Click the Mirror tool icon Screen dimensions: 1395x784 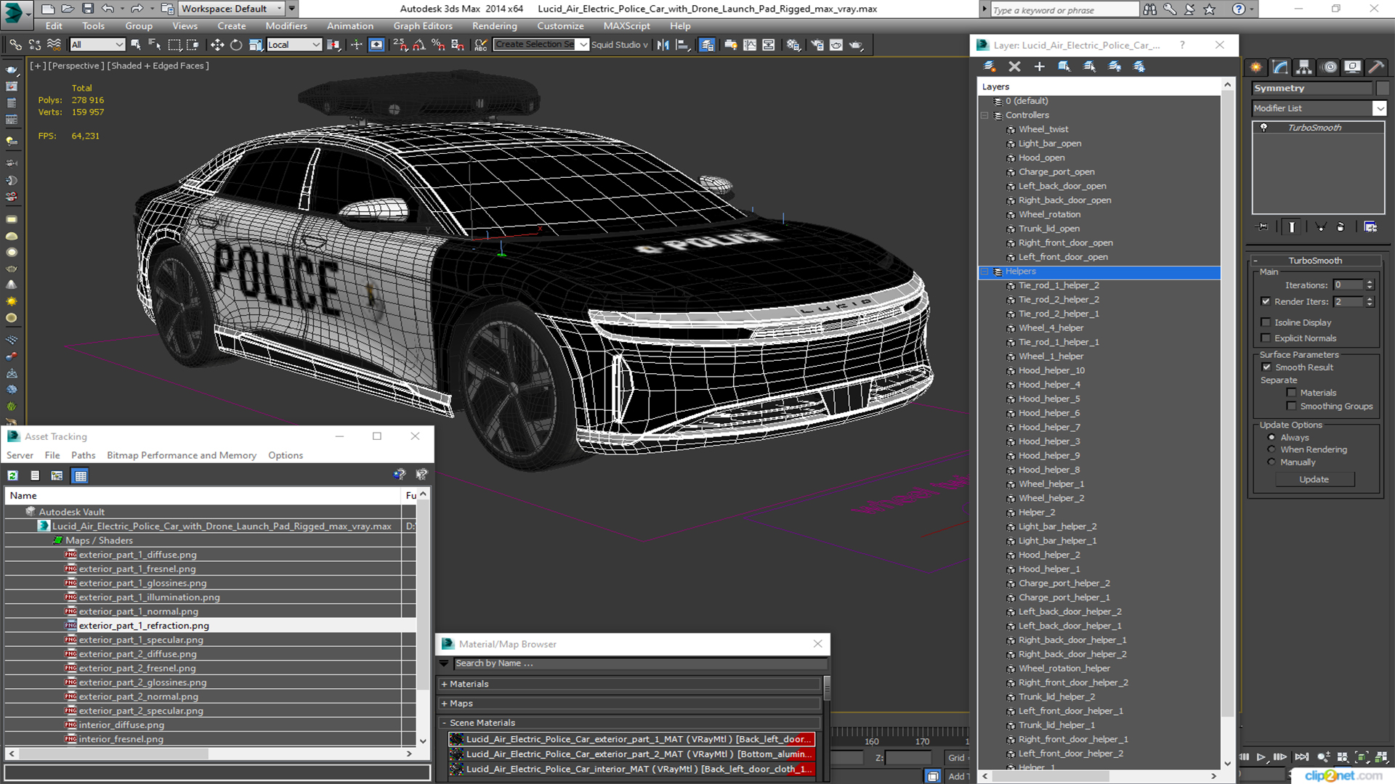(x=663, y=45)
